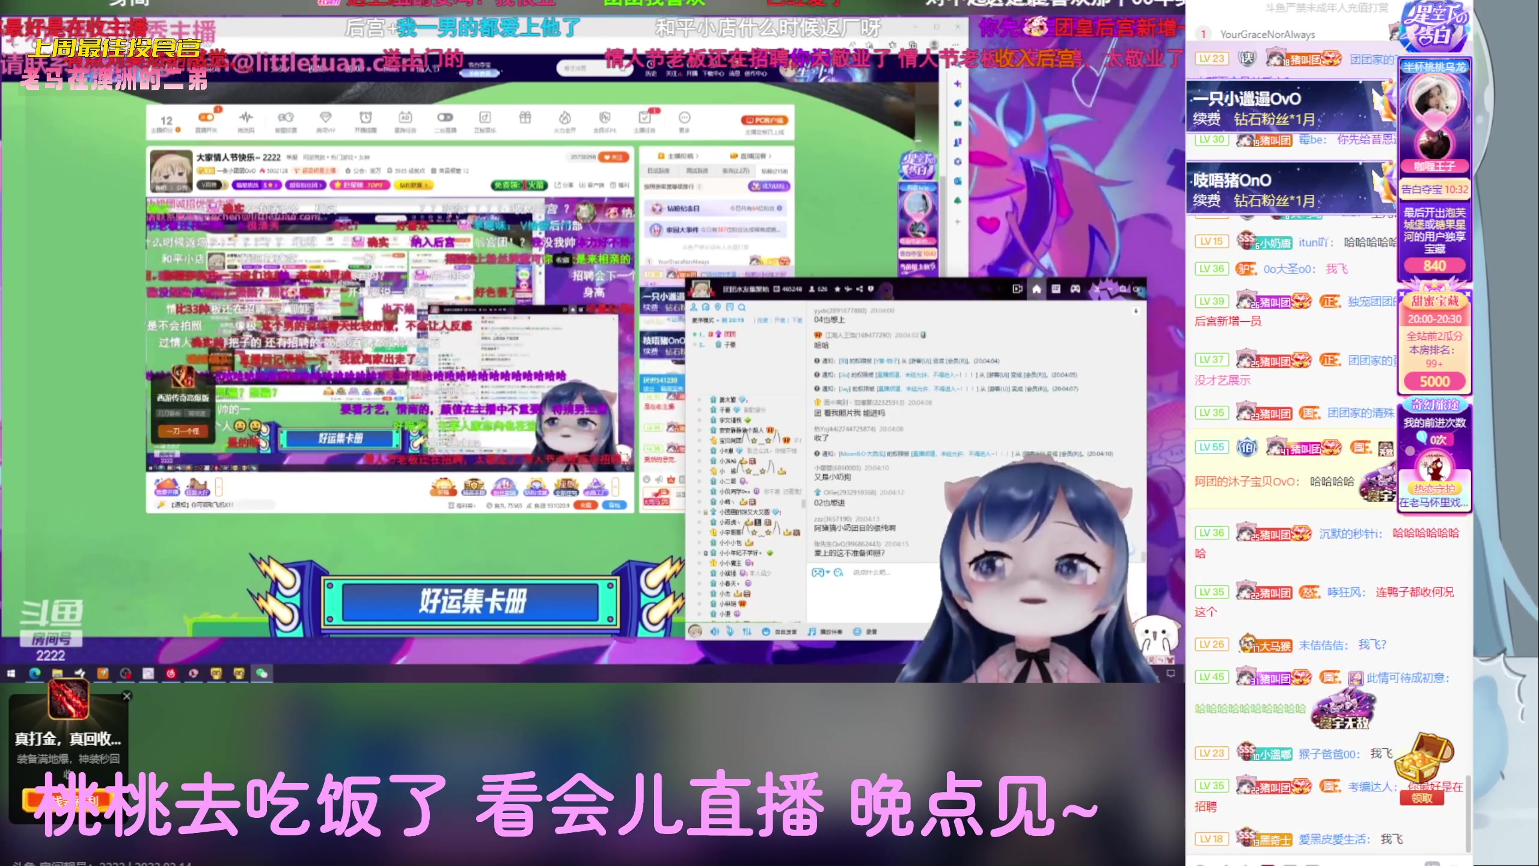Image resolution: width=1539 pixels, height=866 pixels.
Task: Toggle the 二台直播 switch
Action: tap(445, 117)
